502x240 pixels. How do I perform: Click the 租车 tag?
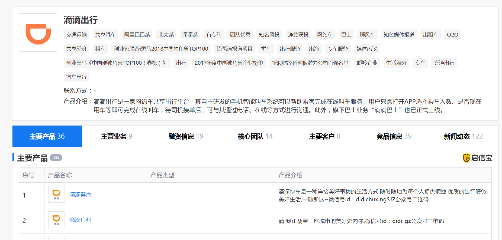(100, 49)
